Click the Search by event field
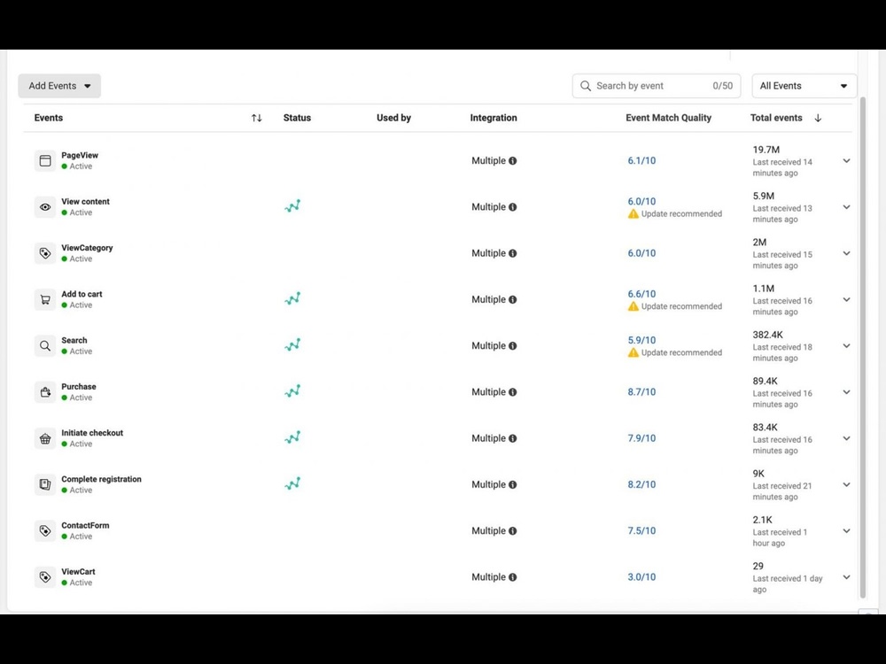Image resolution: width=886 pixels, height=664 pixels. [x=656, y=86]
